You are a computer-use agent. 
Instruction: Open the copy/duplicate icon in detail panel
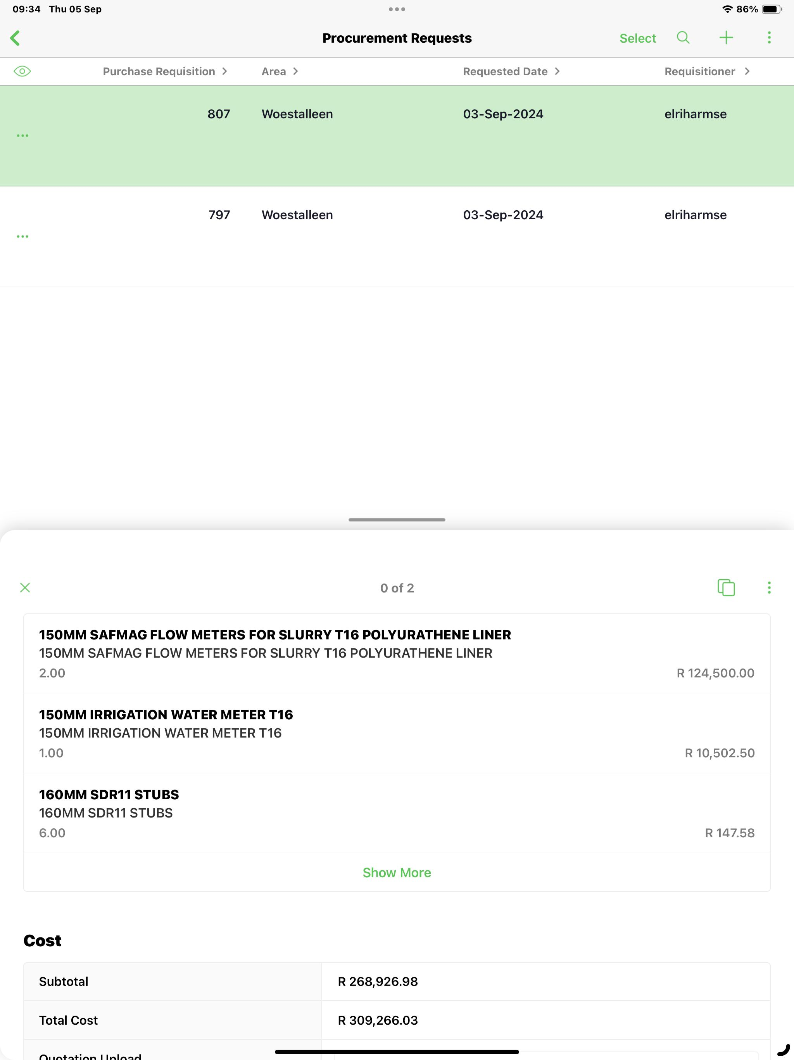tap(727, 587)
